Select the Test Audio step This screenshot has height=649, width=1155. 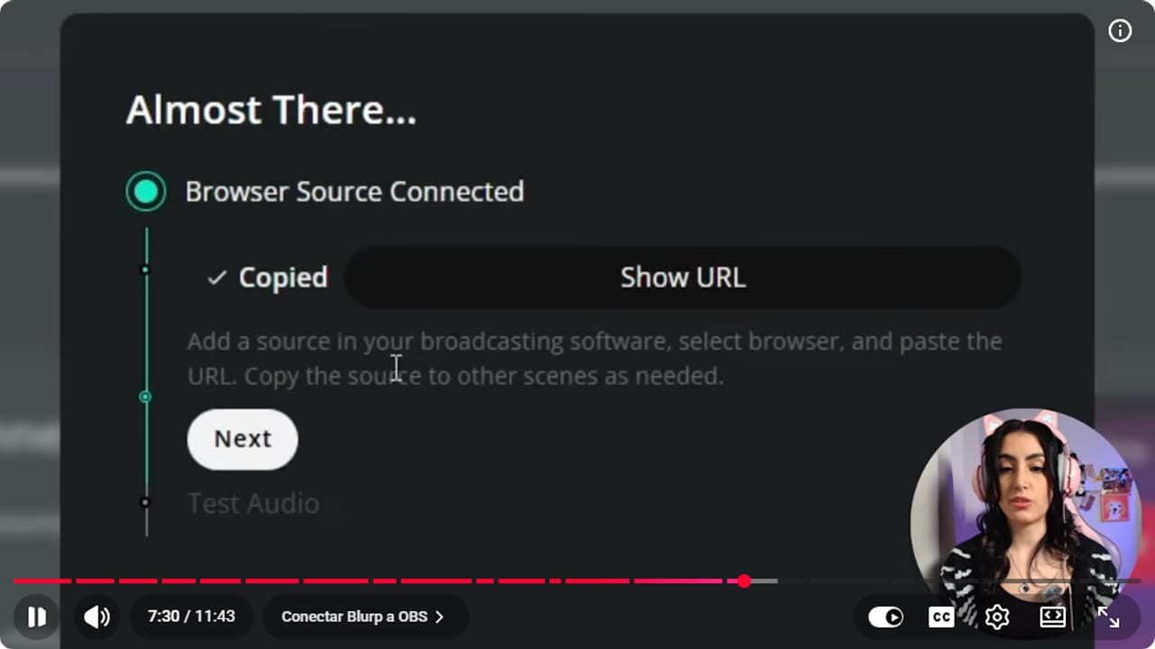(254, 503)
